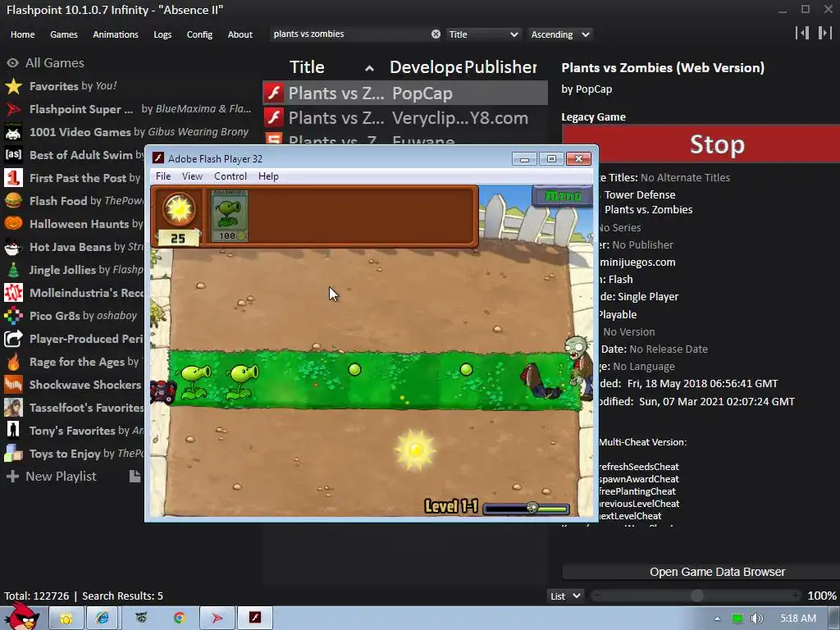Clear the search box with X icon

point(436,34)
